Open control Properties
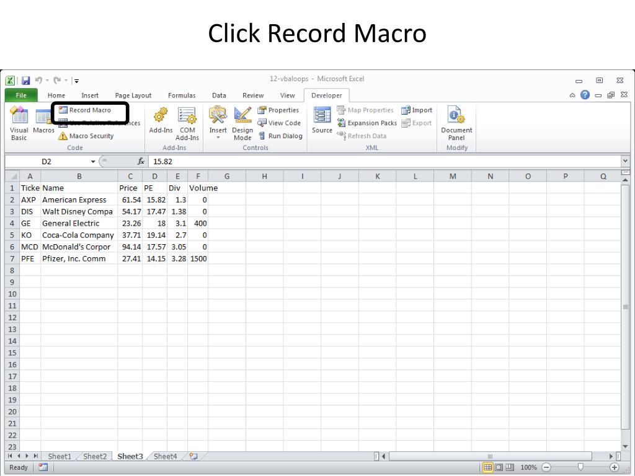The height and width of the screenshot is (476, 635). 278,110
